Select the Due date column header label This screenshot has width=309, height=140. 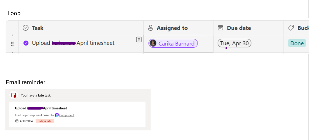239,28
